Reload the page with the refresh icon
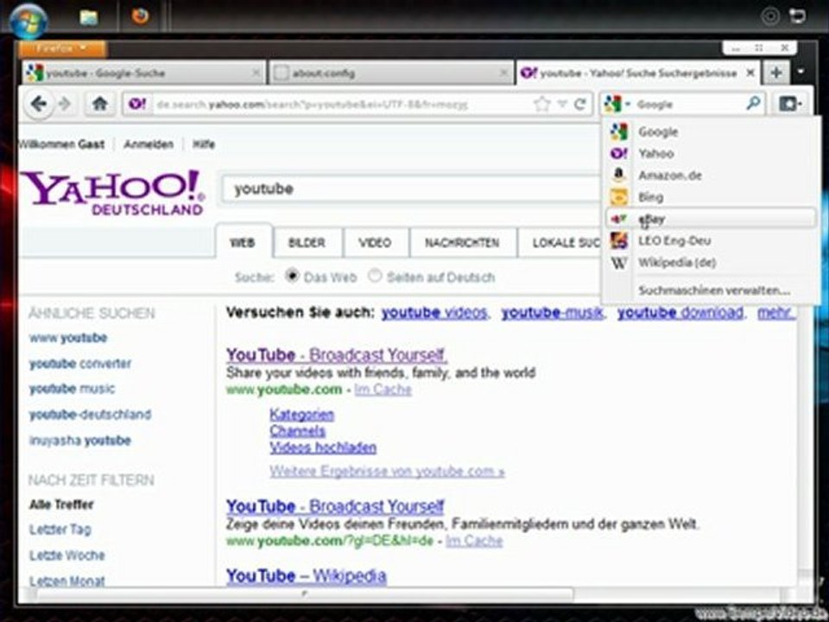The image size is (829, 622). pos(580,104)
